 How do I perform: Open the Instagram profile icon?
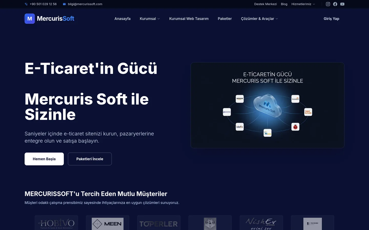pyautogui.click(x=328, y=4)
